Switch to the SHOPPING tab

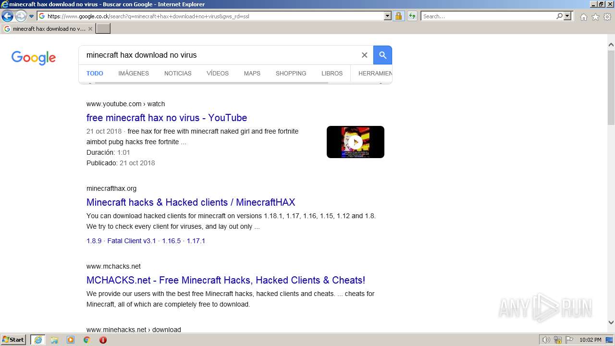click(x=291, y=74)
